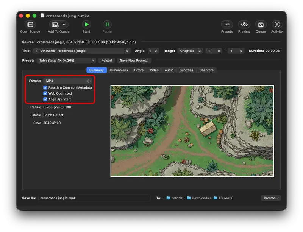
Task: Open the Presets sliders icon
Action: click(227, 25)
